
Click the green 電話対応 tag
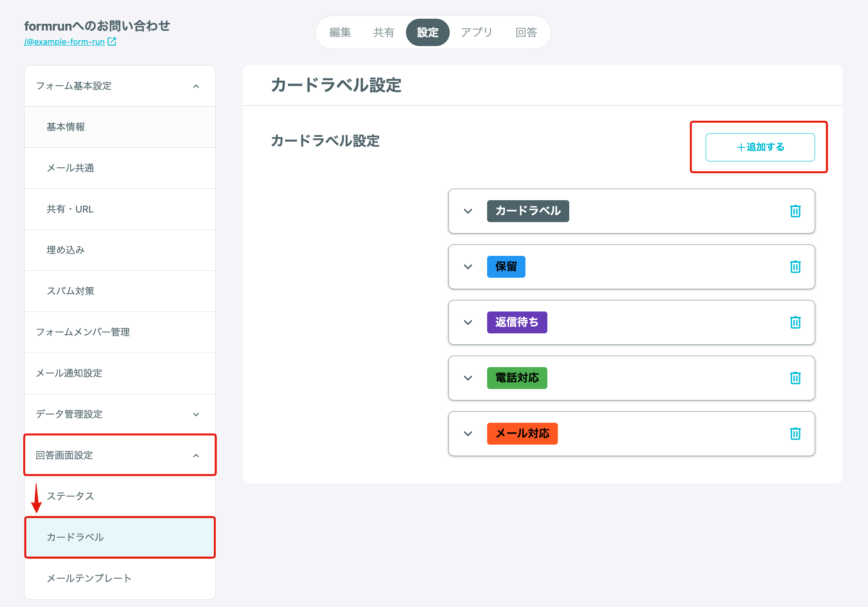point(517,378)
